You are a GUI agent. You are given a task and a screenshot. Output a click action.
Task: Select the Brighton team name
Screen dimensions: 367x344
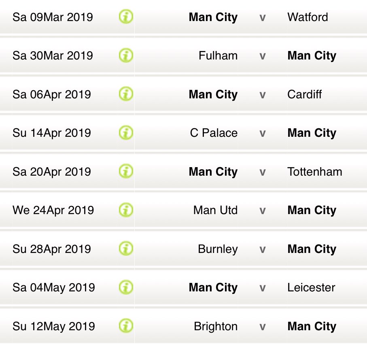point(216,326)
